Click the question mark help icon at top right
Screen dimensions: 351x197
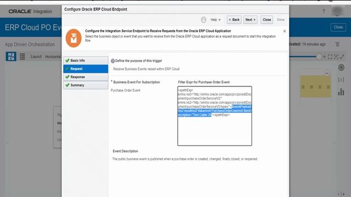tap(324, 11)
